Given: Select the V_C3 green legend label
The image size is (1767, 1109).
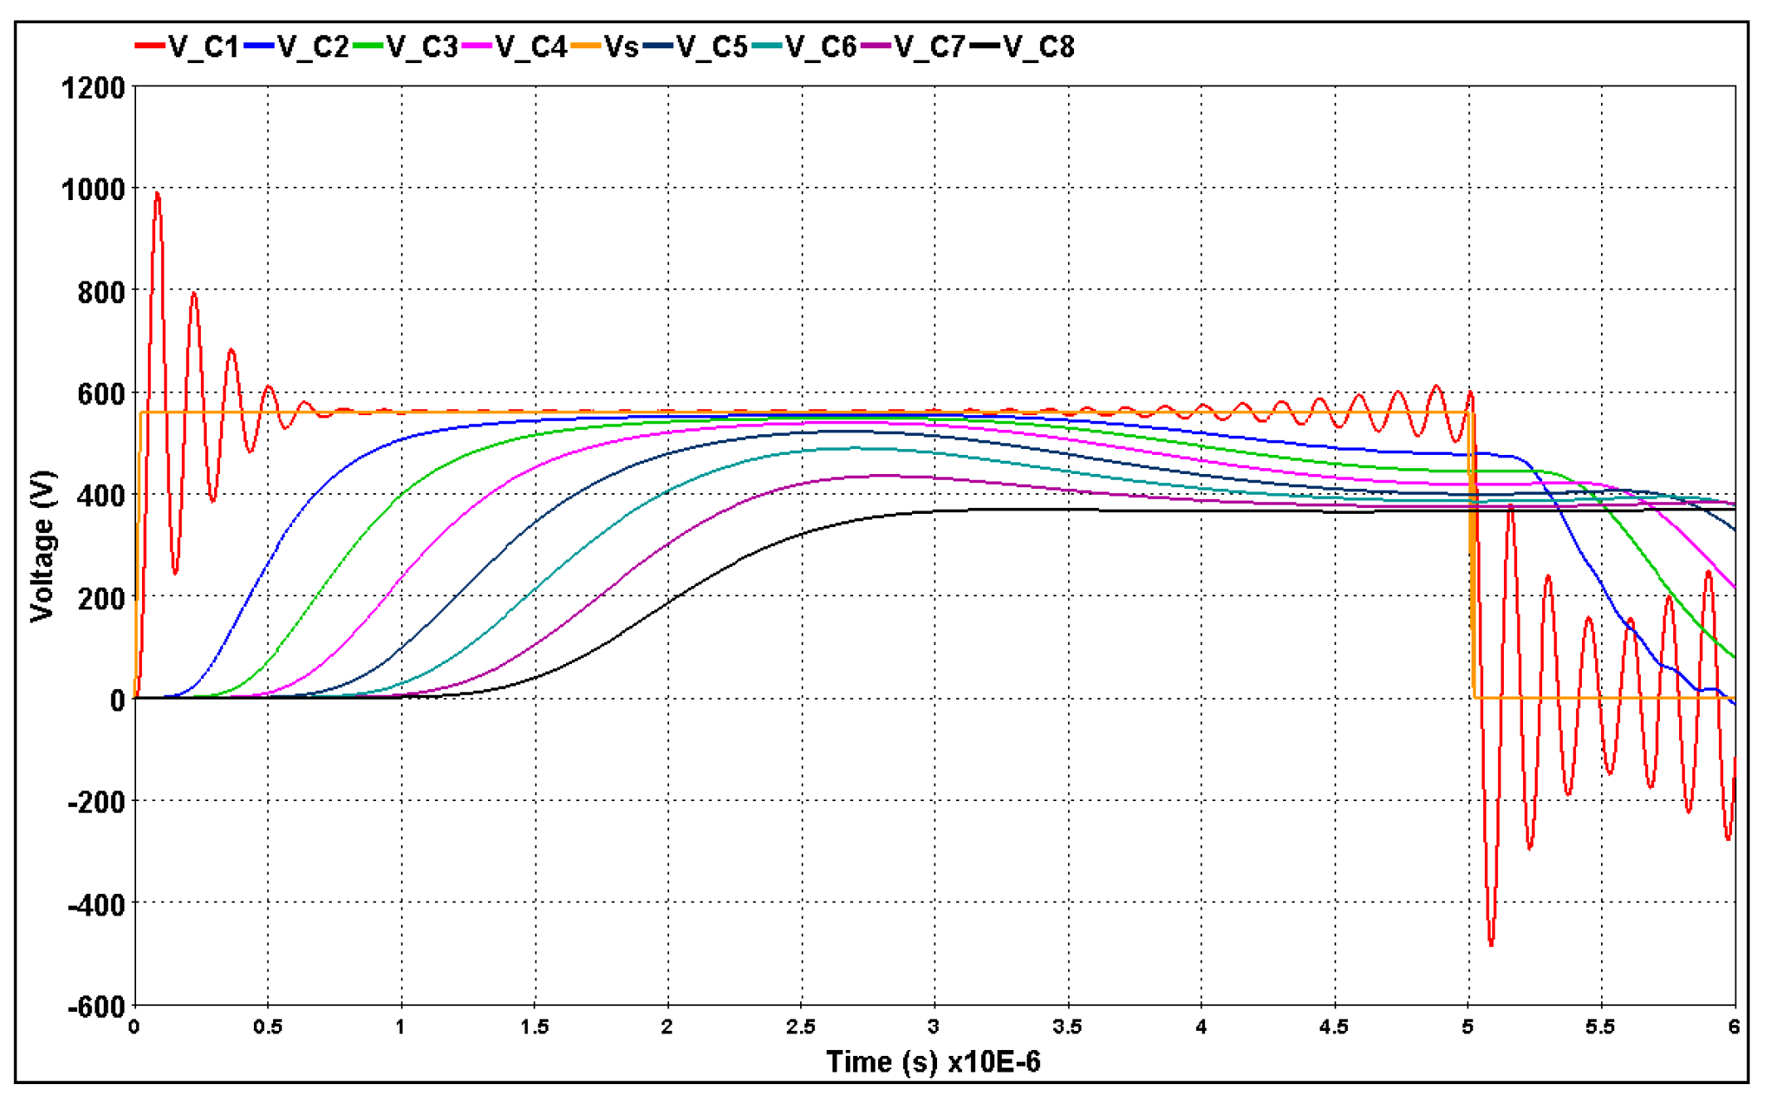Looking at the screenshot, I should [x=422, y=47].
